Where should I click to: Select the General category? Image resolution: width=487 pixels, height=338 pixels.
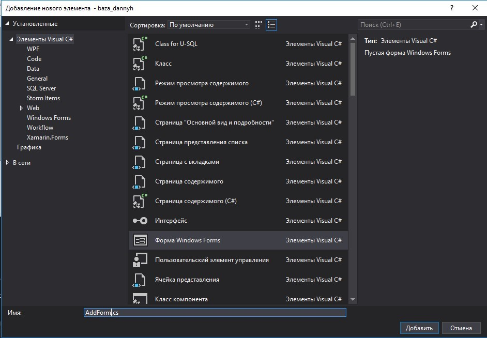pyautogui.click(x=37, y=79)
